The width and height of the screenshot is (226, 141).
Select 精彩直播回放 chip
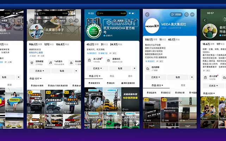pos(128,83)
